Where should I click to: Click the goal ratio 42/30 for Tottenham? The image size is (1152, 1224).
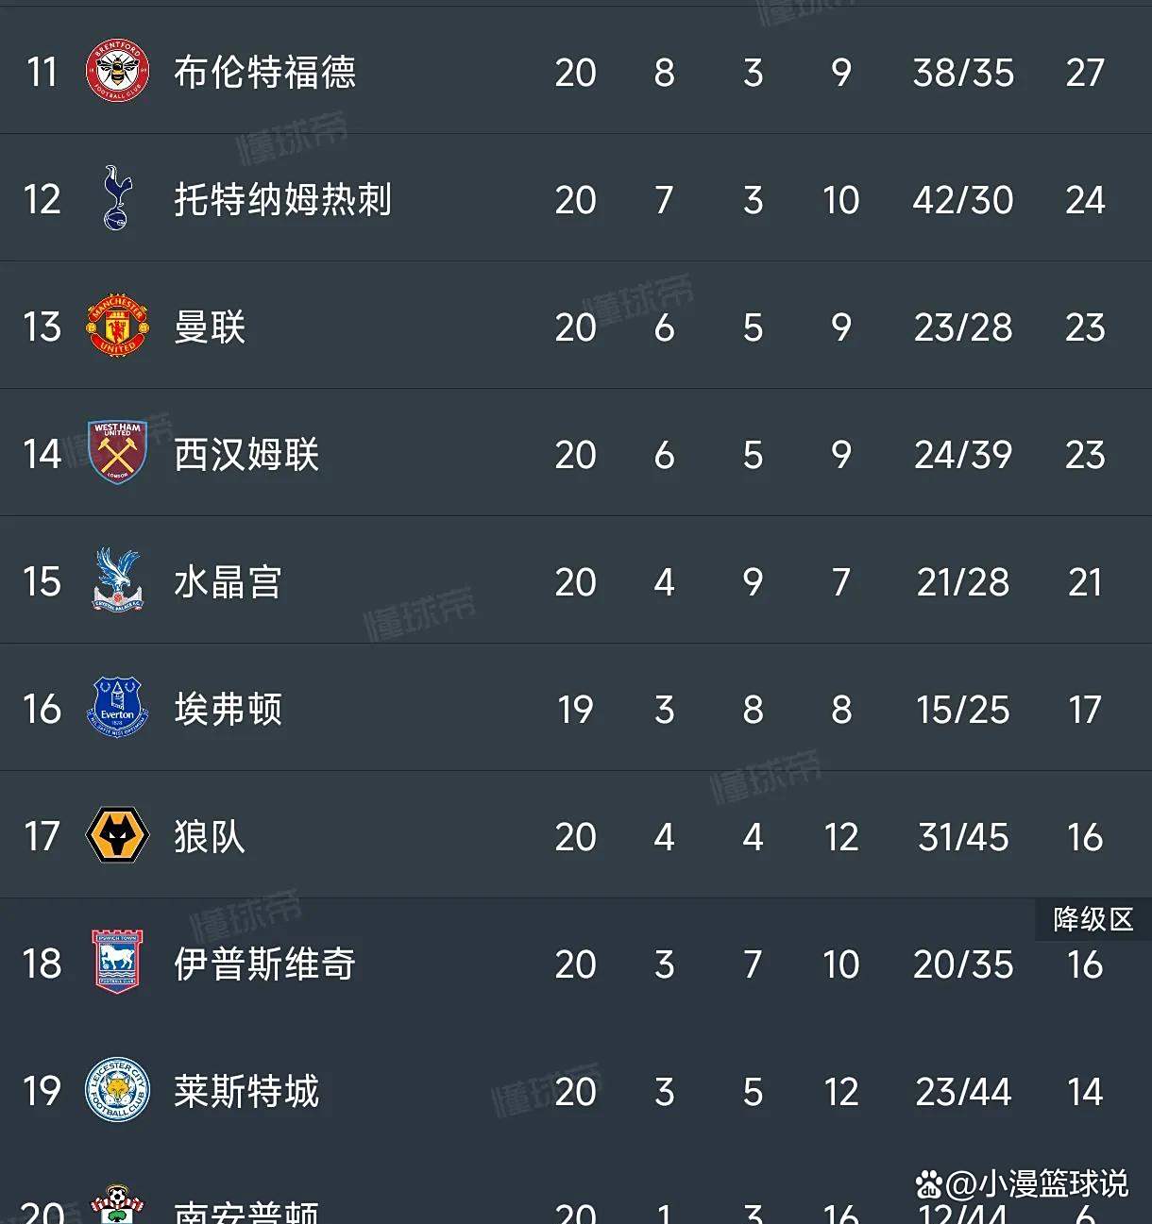coord(962,199)
